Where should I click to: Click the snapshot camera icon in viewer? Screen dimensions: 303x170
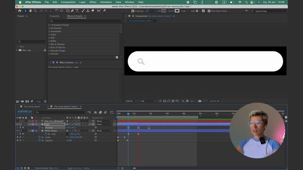tap(200, 101)
